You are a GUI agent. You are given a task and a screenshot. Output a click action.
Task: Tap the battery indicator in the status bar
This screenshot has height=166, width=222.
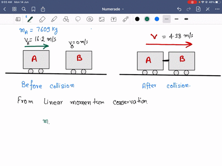coord(218,2)
